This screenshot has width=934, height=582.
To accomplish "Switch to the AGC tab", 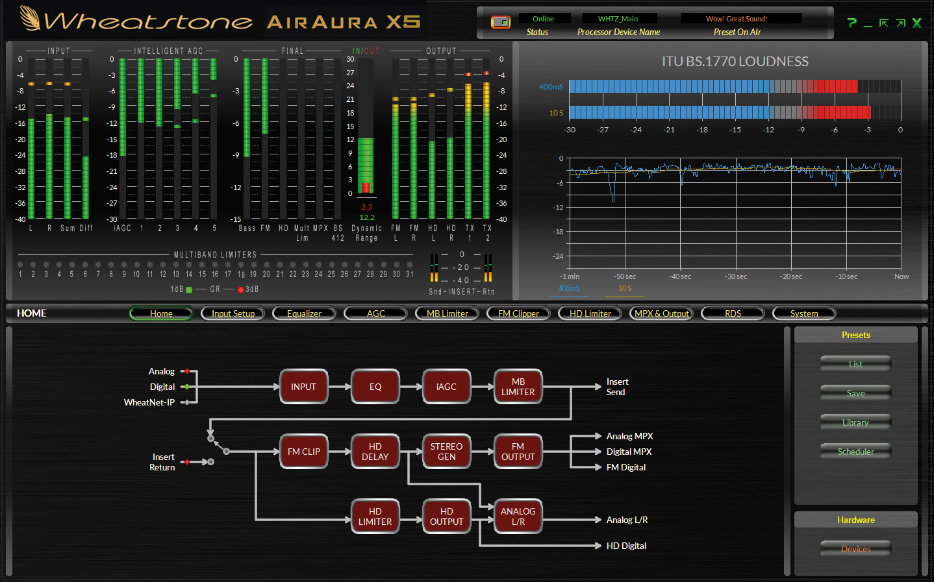I will (x=376, y=313).
